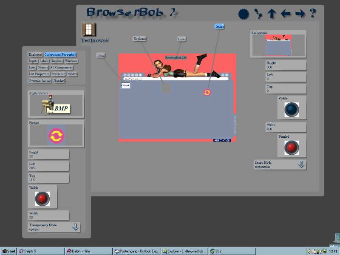Open the Objects tab
Viewport: 340px width, 255px height.
point(42,68)
